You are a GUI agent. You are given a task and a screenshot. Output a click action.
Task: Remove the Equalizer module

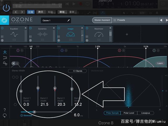26,28
